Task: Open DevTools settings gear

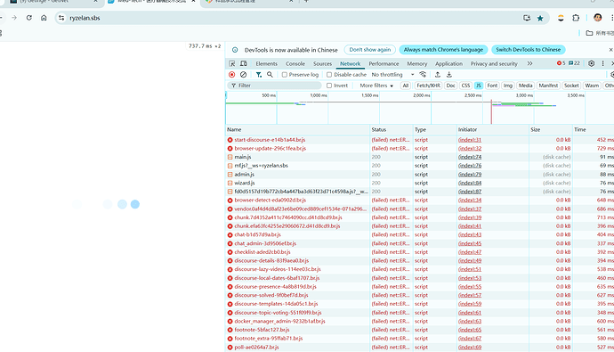Action: click(x=591, y=63)
